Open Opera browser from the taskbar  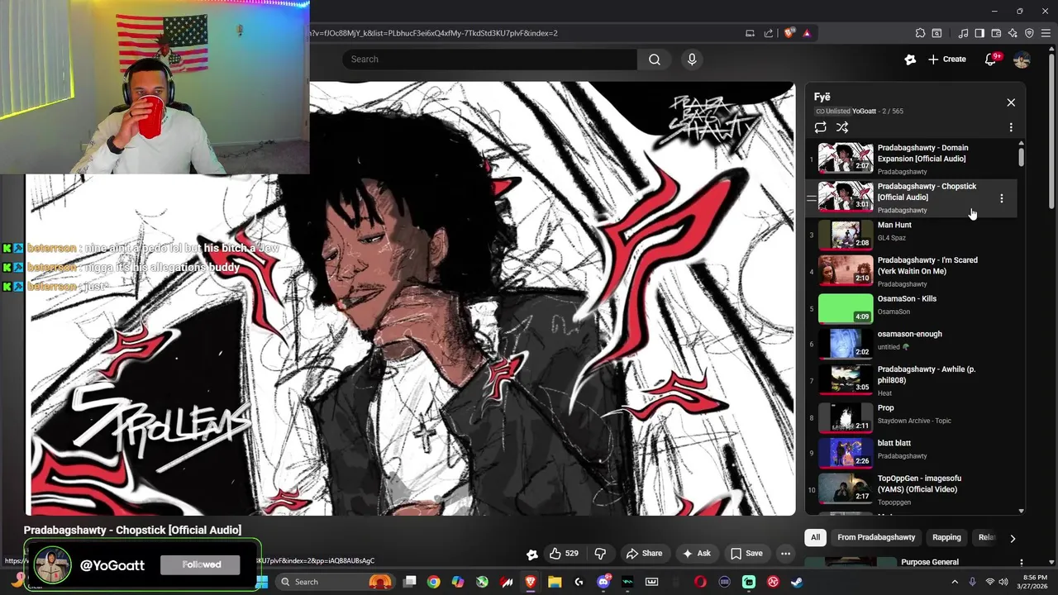tap(700, 582)
